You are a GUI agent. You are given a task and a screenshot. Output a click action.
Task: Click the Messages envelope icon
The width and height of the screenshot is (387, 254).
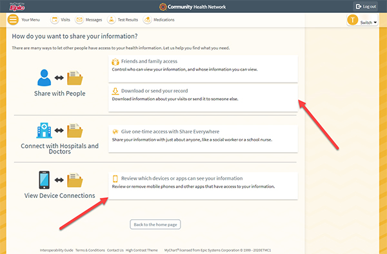pyautogui.click(x=79, y=20)
